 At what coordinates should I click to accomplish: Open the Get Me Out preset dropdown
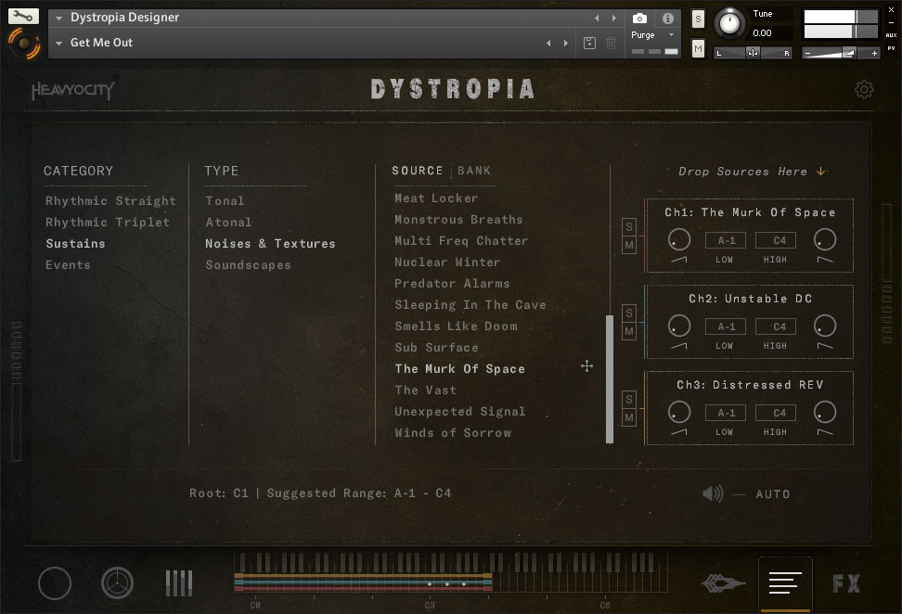tap(59, 43)
